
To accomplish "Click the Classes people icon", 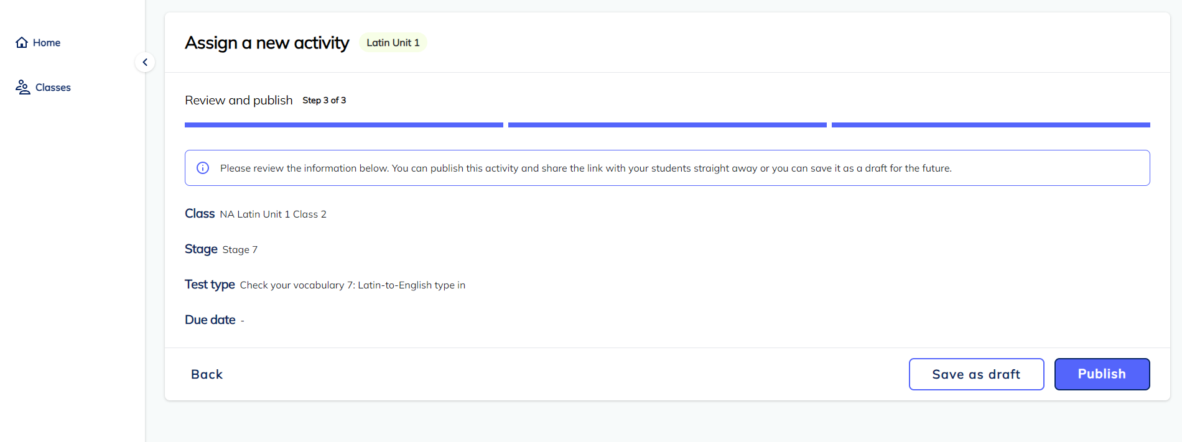I will 23,87.
